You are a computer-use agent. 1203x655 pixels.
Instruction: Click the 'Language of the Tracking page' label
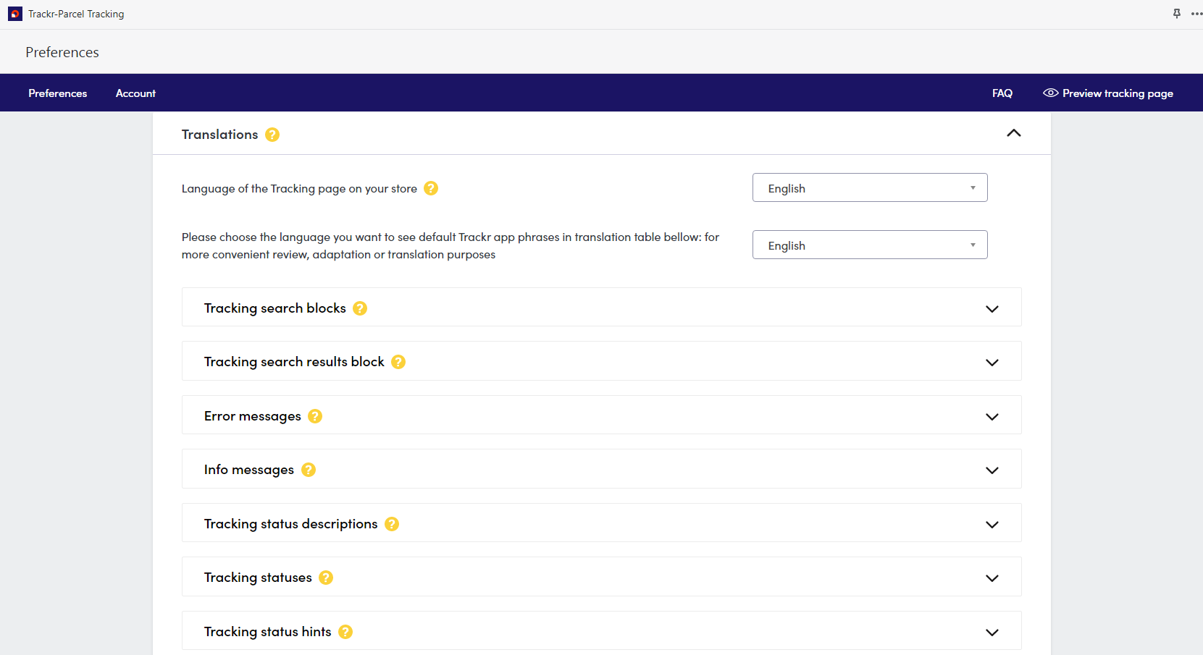point(299,188)
